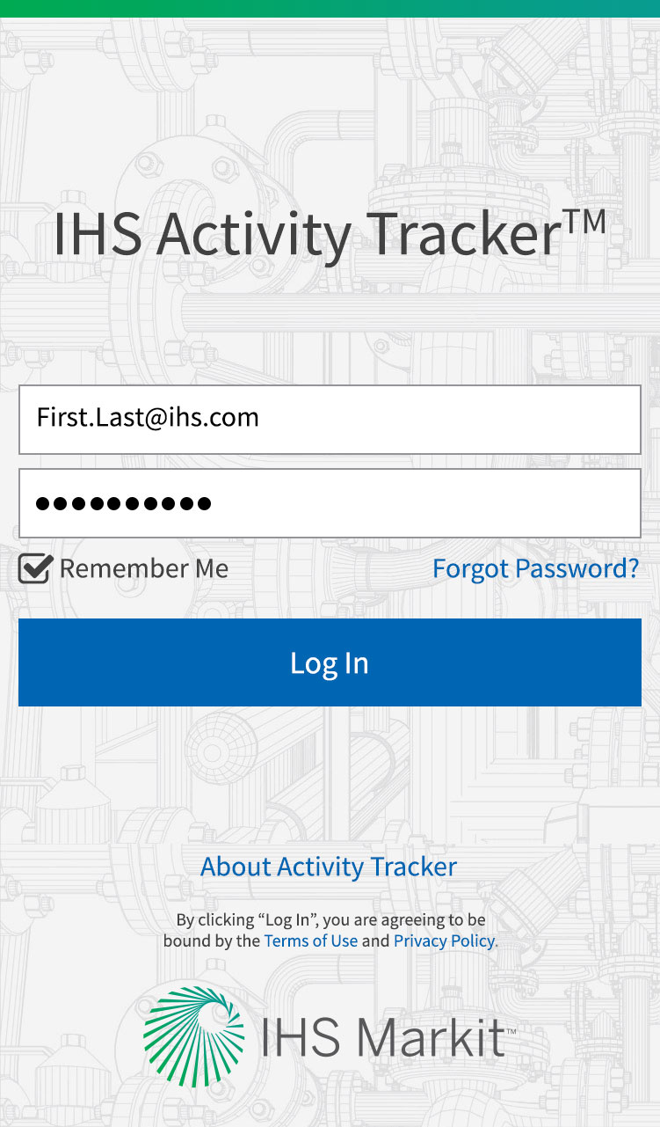Screen dimensions: 660x1127
Task: Open the Forgot Password? link
Action: pyautogui.click(x=535, y=568)
